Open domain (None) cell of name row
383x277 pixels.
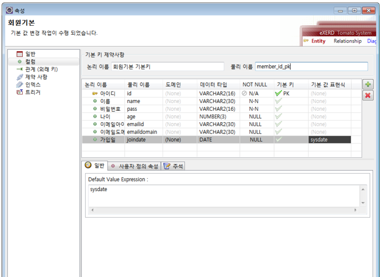(180, 101)
